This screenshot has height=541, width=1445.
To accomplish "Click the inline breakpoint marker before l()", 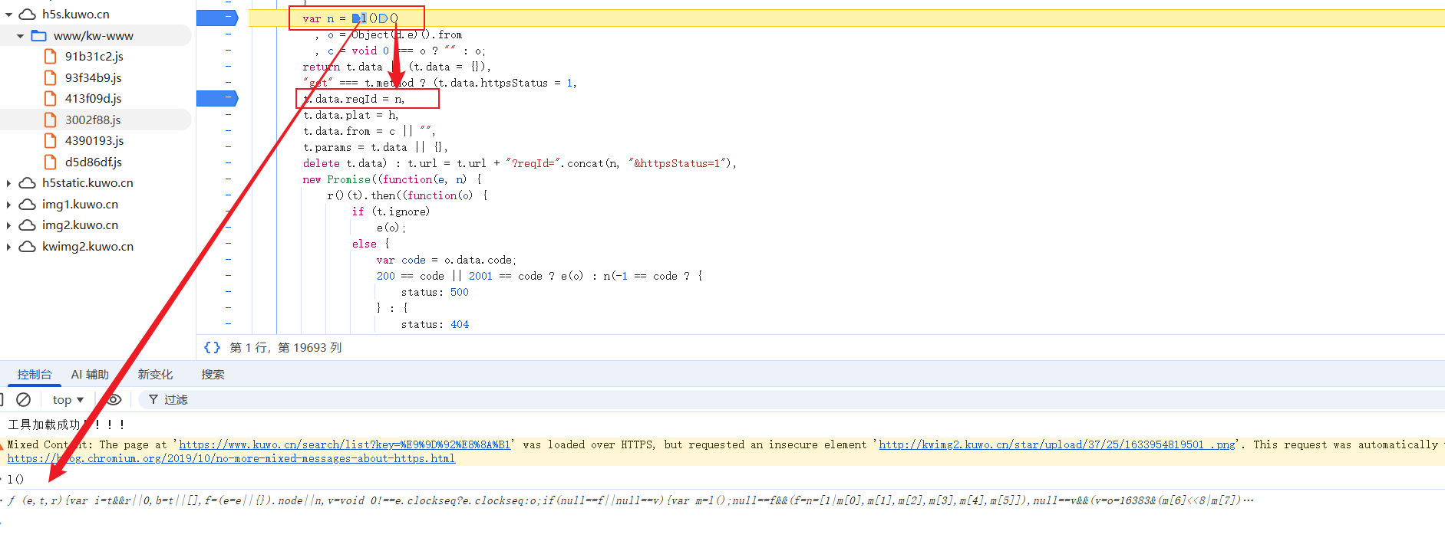I will (357, 18).
